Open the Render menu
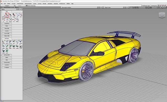The image size is (167, 102). pos(44,4)
